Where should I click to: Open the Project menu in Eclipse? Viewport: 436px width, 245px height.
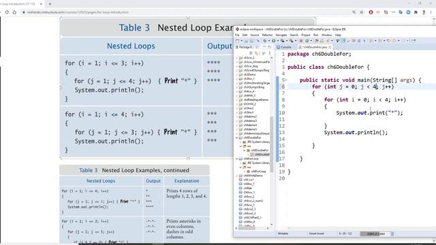click(306, 35)
